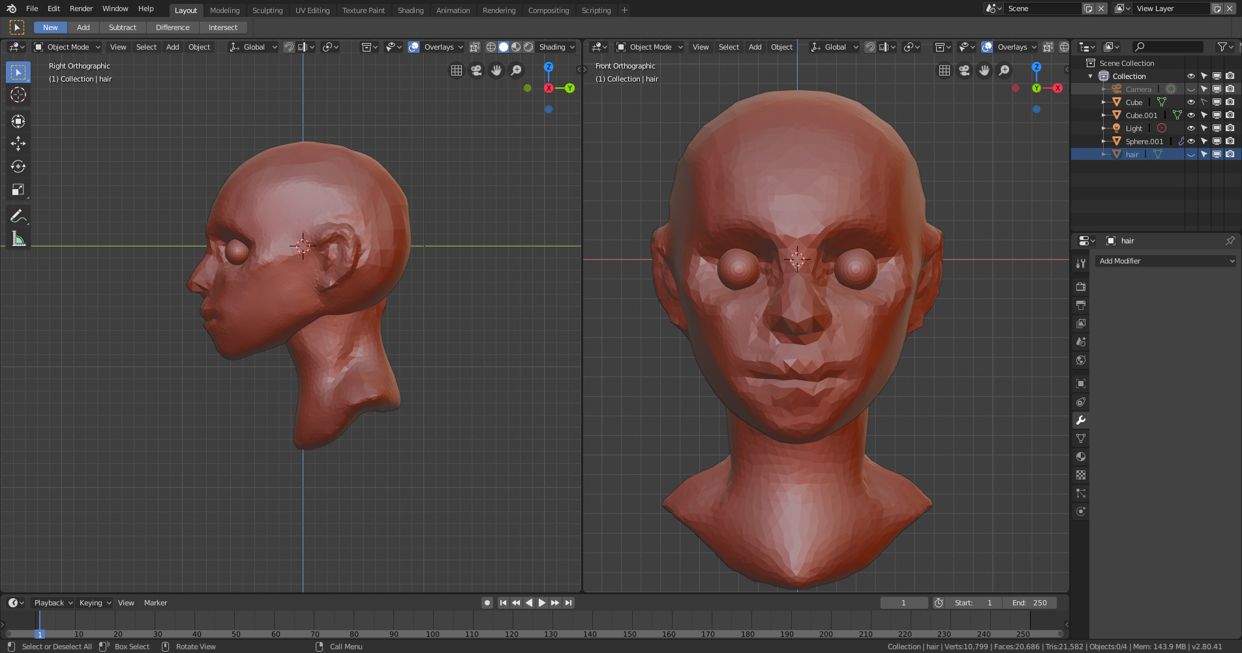The image size is (1242, 653).
Task: Click the Intersect selection mode button
Action: tap(223, 27)
